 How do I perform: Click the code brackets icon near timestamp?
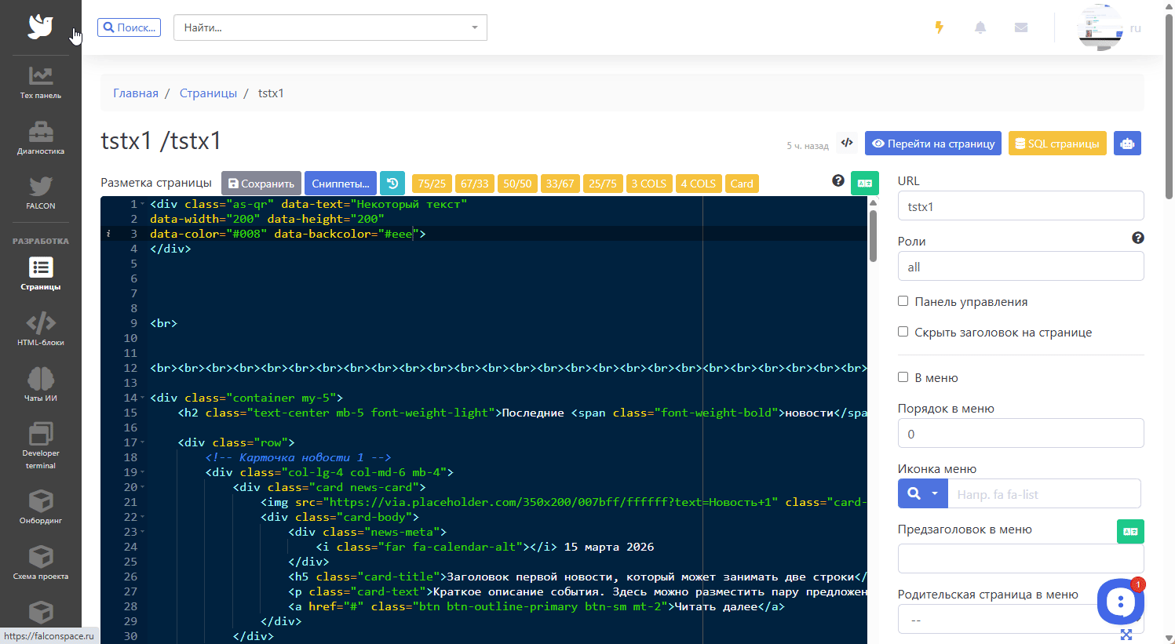click(x=847, y=143)
